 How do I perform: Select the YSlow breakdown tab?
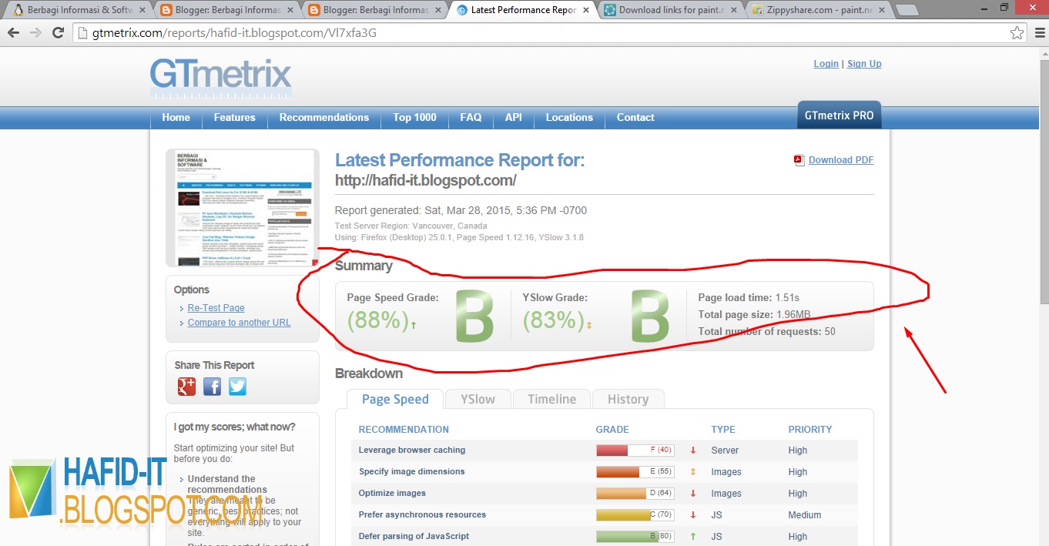(478, 399)
